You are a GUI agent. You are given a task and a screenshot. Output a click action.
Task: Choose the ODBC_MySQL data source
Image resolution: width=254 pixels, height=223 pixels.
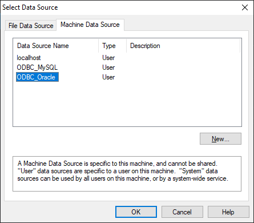tap(37, 67)
